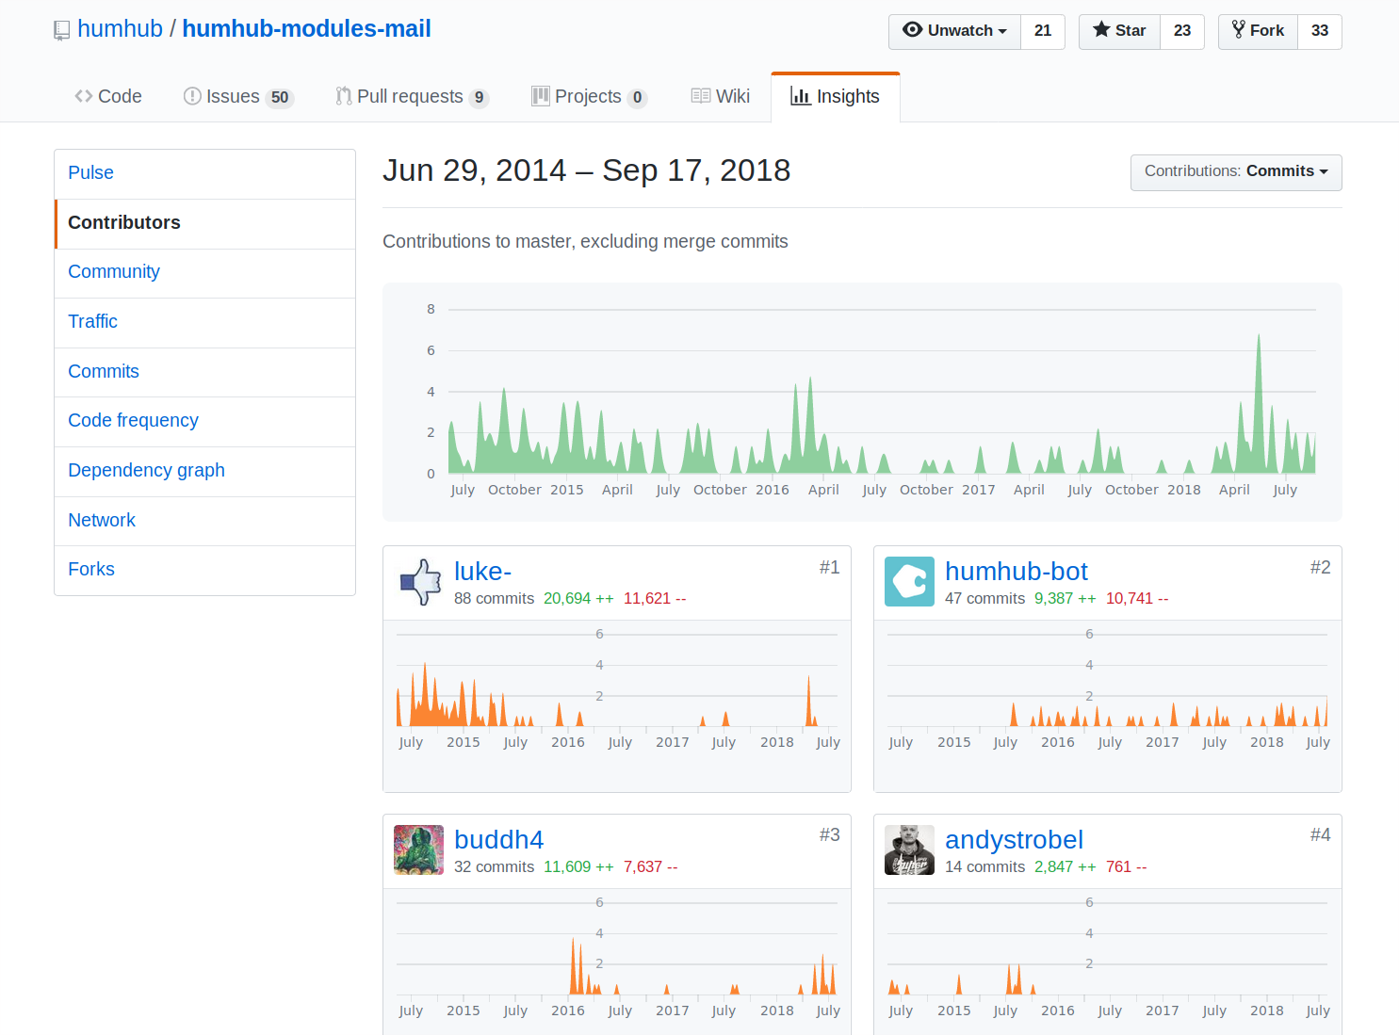Image resolution: width=1399 pixels, height=1035 pixels.
Task: Open the Contributions: Commits dropdown
Action: click(1235, 172)
